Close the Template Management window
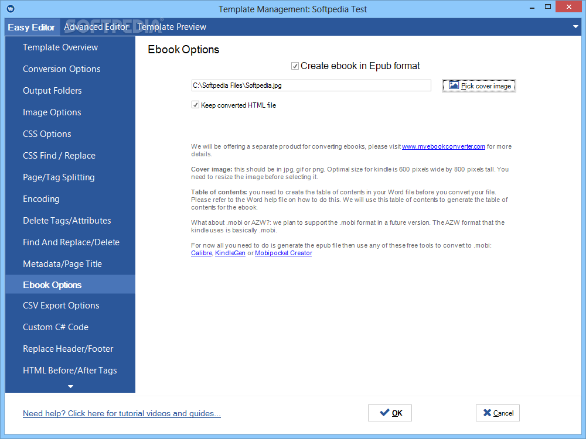586x439 pixels. (x=569, y=6)
